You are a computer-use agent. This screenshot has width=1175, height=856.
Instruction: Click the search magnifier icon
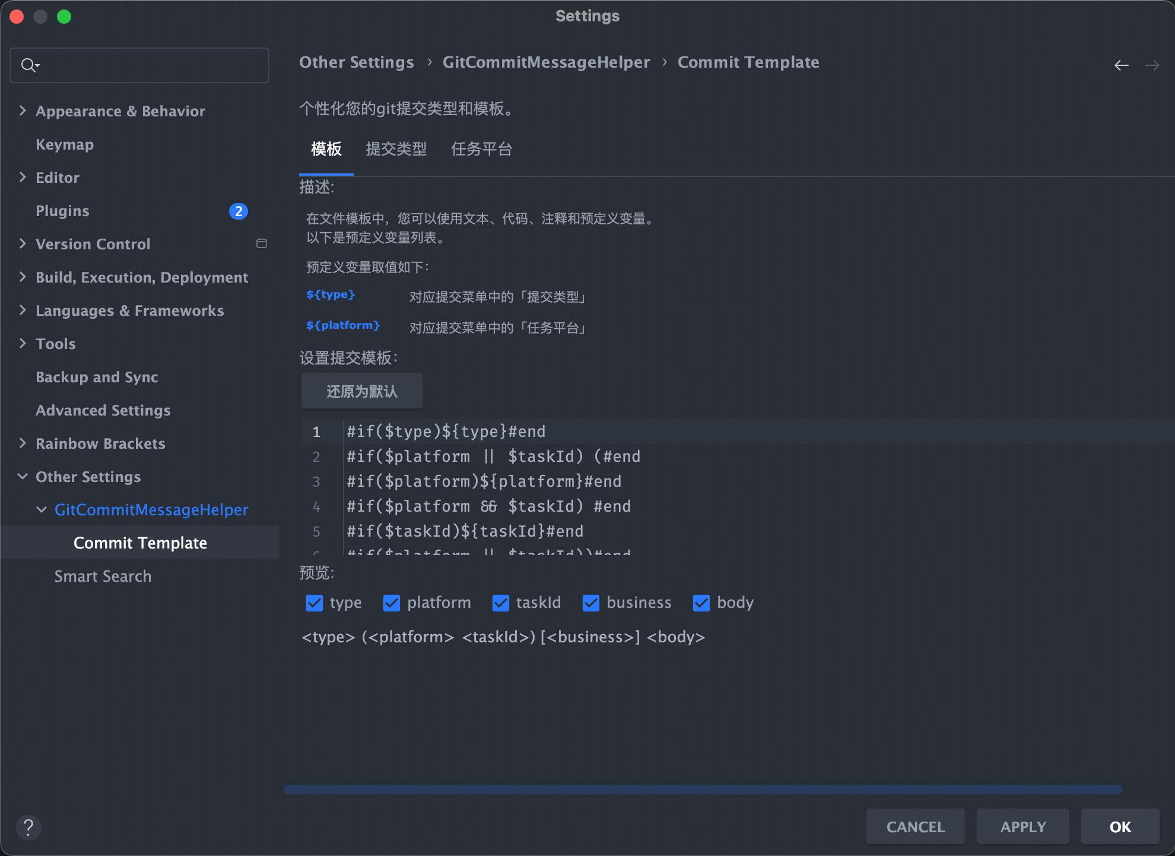point(28,65)
